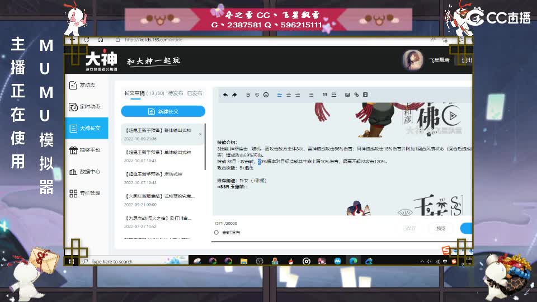Open 定时动态 in the sidebar
Screen dimensions: 537x302
[86, 107]
